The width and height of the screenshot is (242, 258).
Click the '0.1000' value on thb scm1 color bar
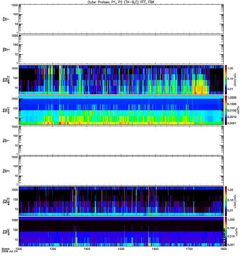232,104
